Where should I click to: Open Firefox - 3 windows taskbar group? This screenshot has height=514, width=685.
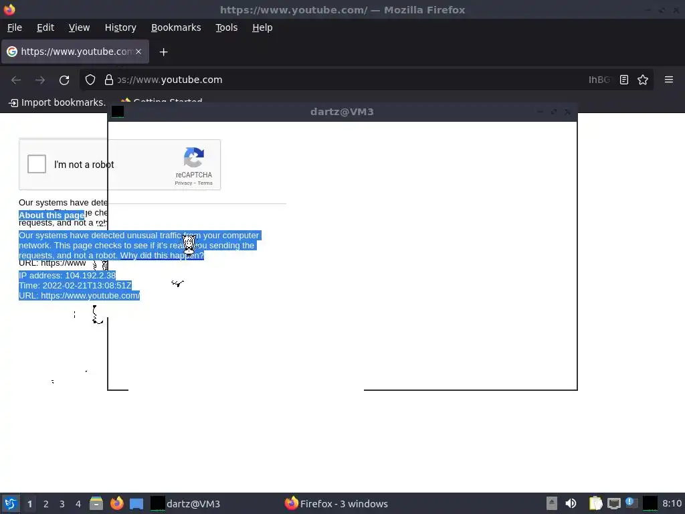[336, 504]
